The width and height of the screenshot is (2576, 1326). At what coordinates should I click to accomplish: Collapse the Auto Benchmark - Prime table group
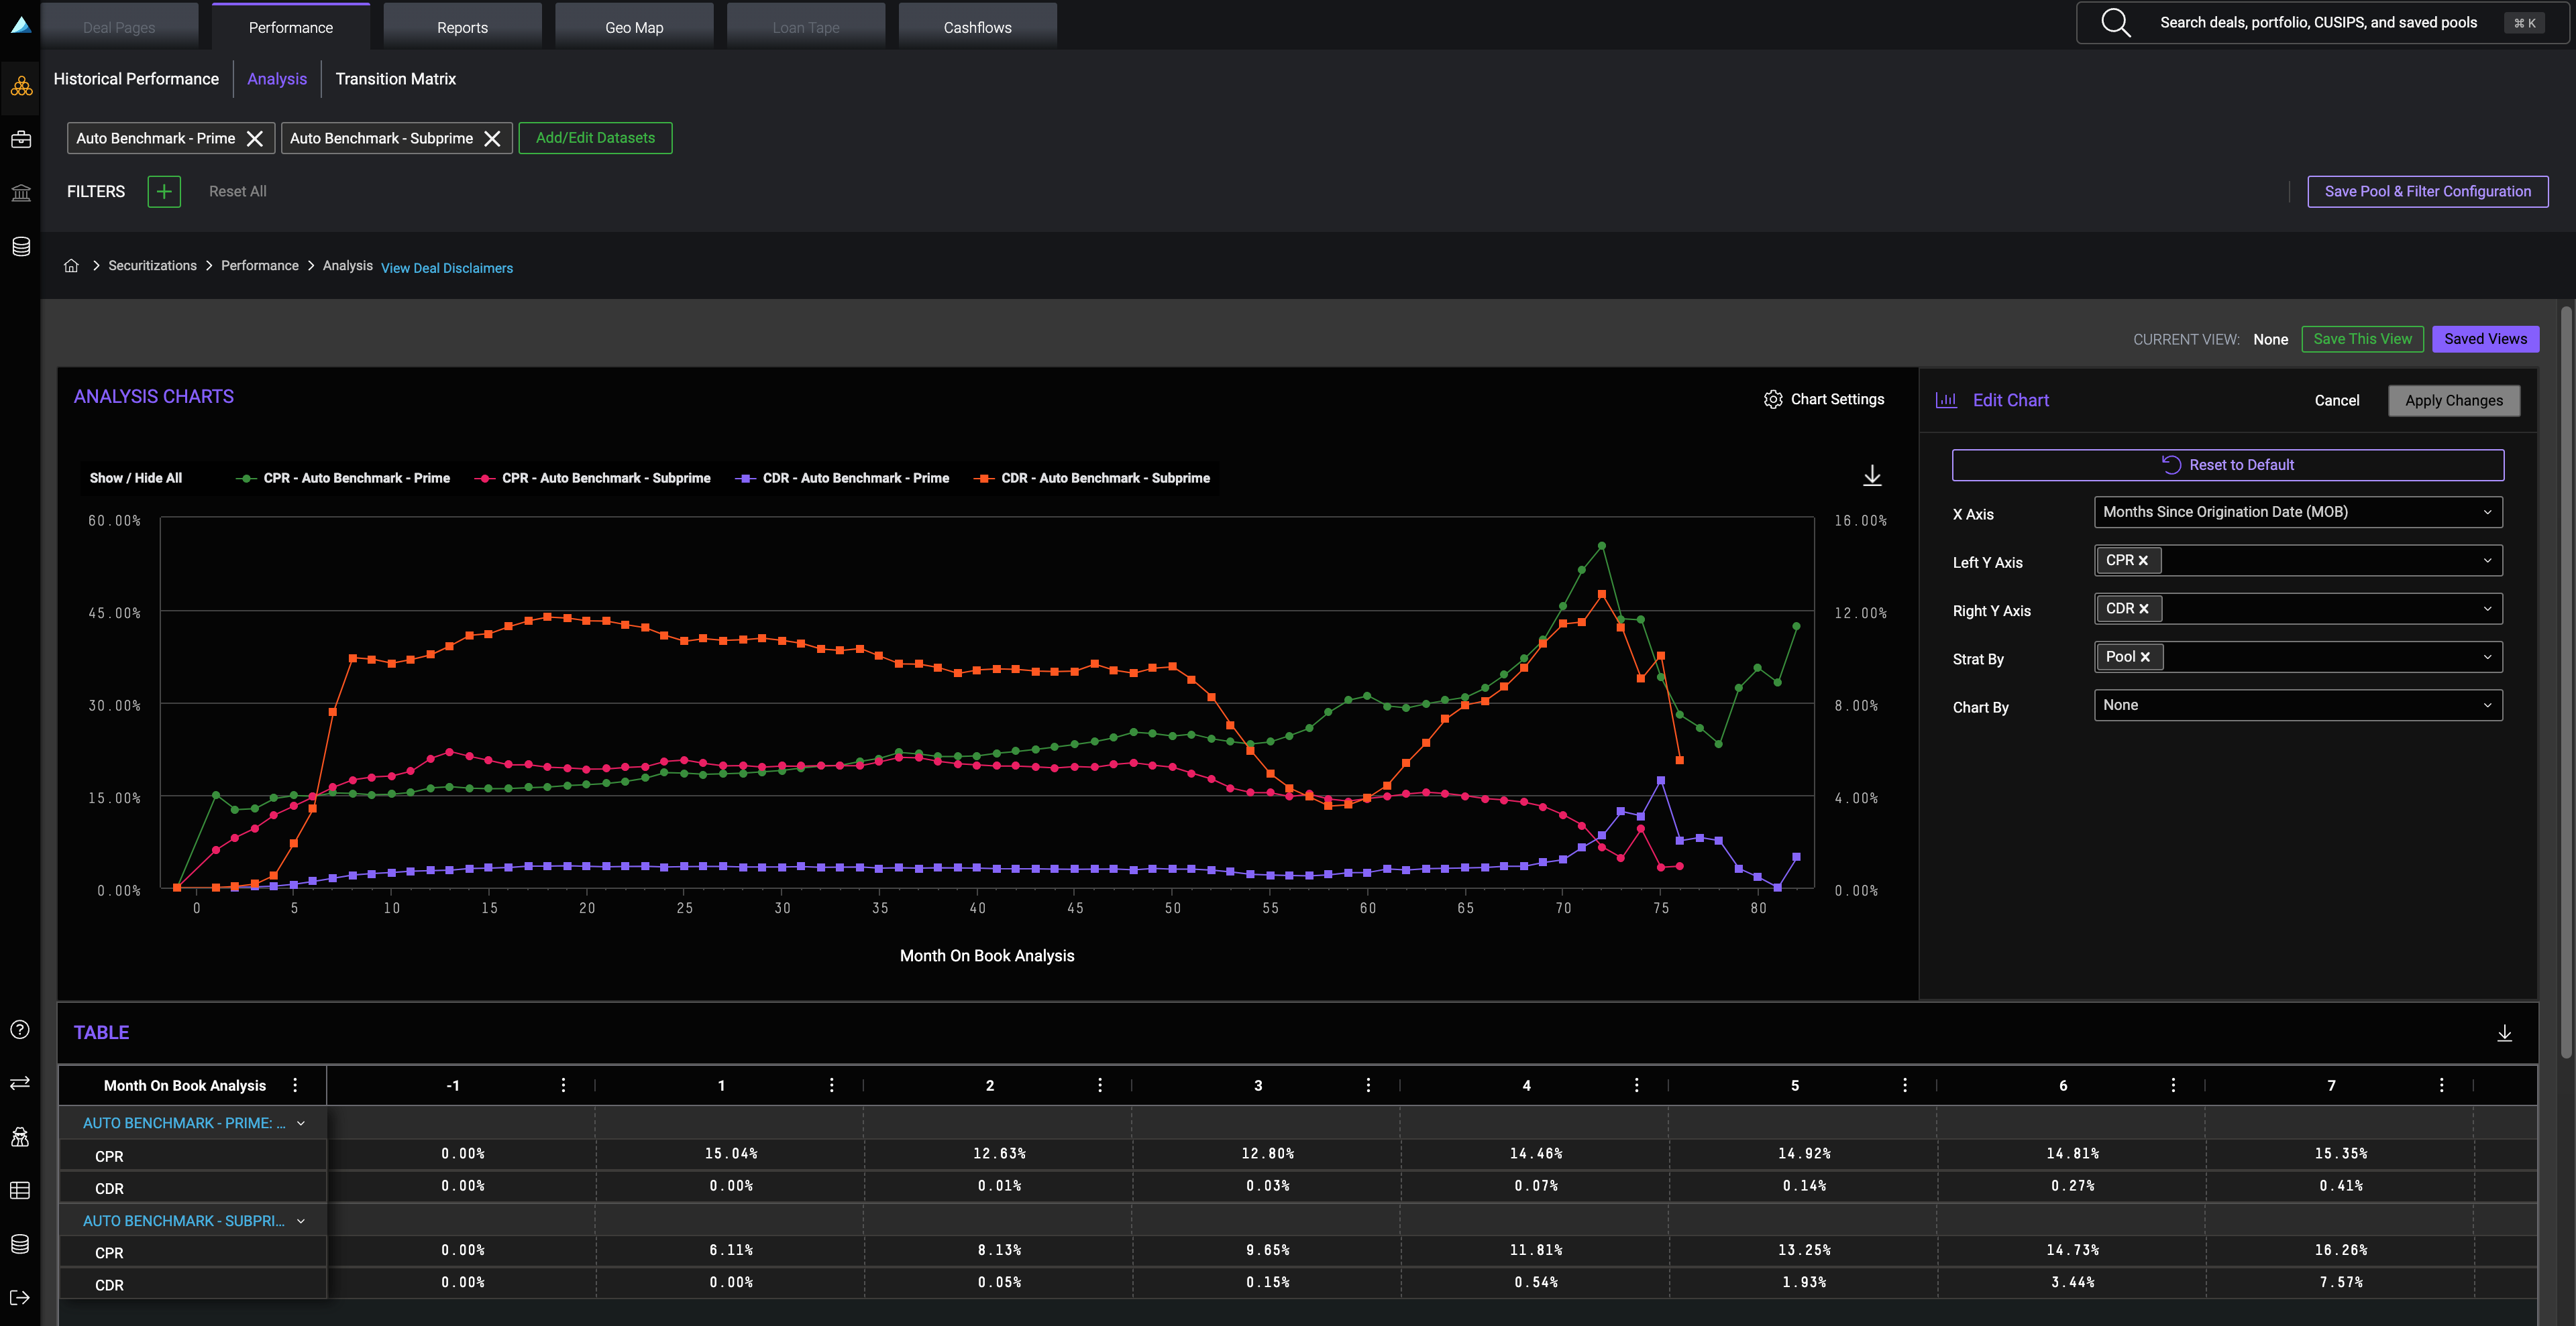click(300, 1124)
